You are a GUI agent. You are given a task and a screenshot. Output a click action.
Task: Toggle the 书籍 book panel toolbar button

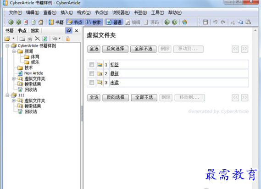click(x=56, y=22)
